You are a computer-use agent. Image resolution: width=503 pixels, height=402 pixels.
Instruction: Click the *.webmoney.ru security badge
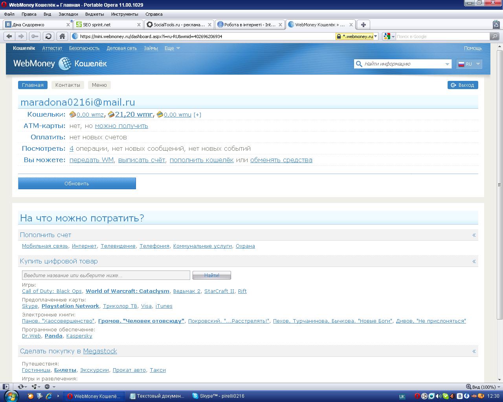point(354,37)
